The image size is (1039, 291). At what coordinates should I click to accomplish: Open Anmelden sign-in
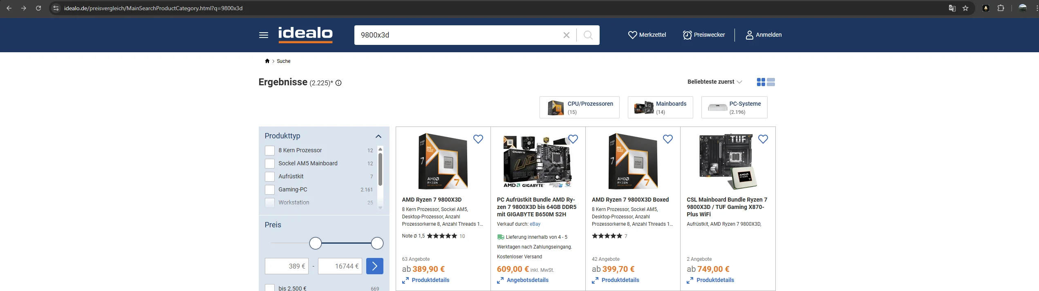pyautogui.click(x=764, y=35)
